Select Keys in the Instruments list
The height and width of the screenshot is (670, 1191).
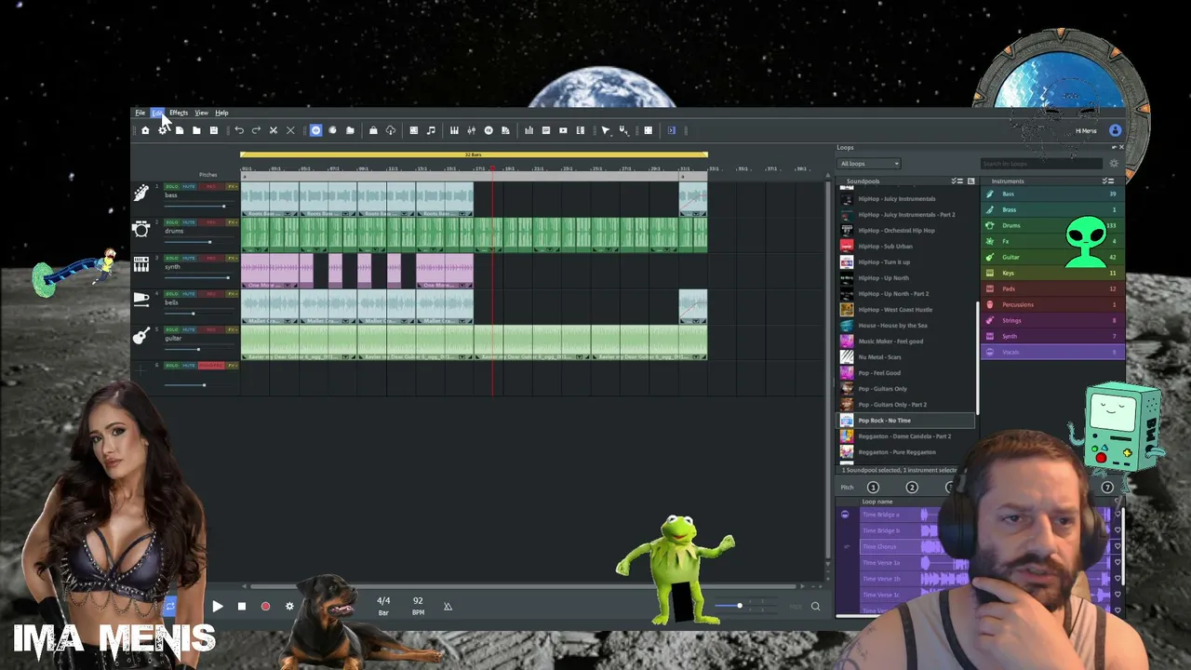pos(1052,273)
